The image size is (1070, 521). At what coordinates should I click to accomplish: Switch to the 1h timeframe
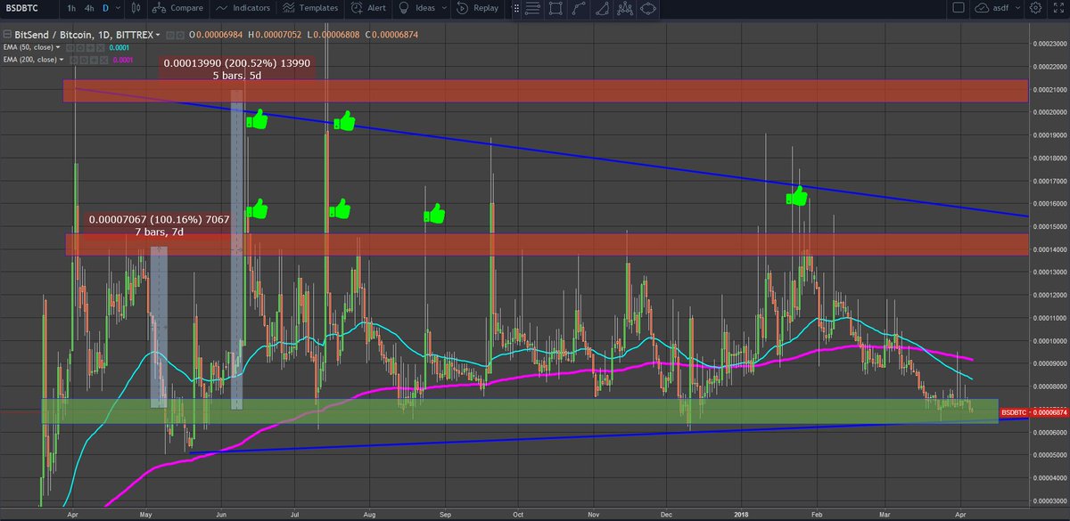point(70,8)
